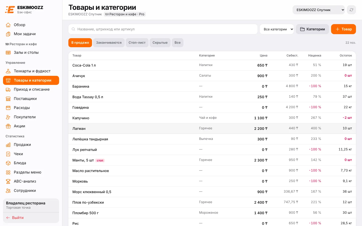Viewport: 362px width, 226px height.
Task: Click the -2 шт stock value for Капучино
Action: pos(347,118)
